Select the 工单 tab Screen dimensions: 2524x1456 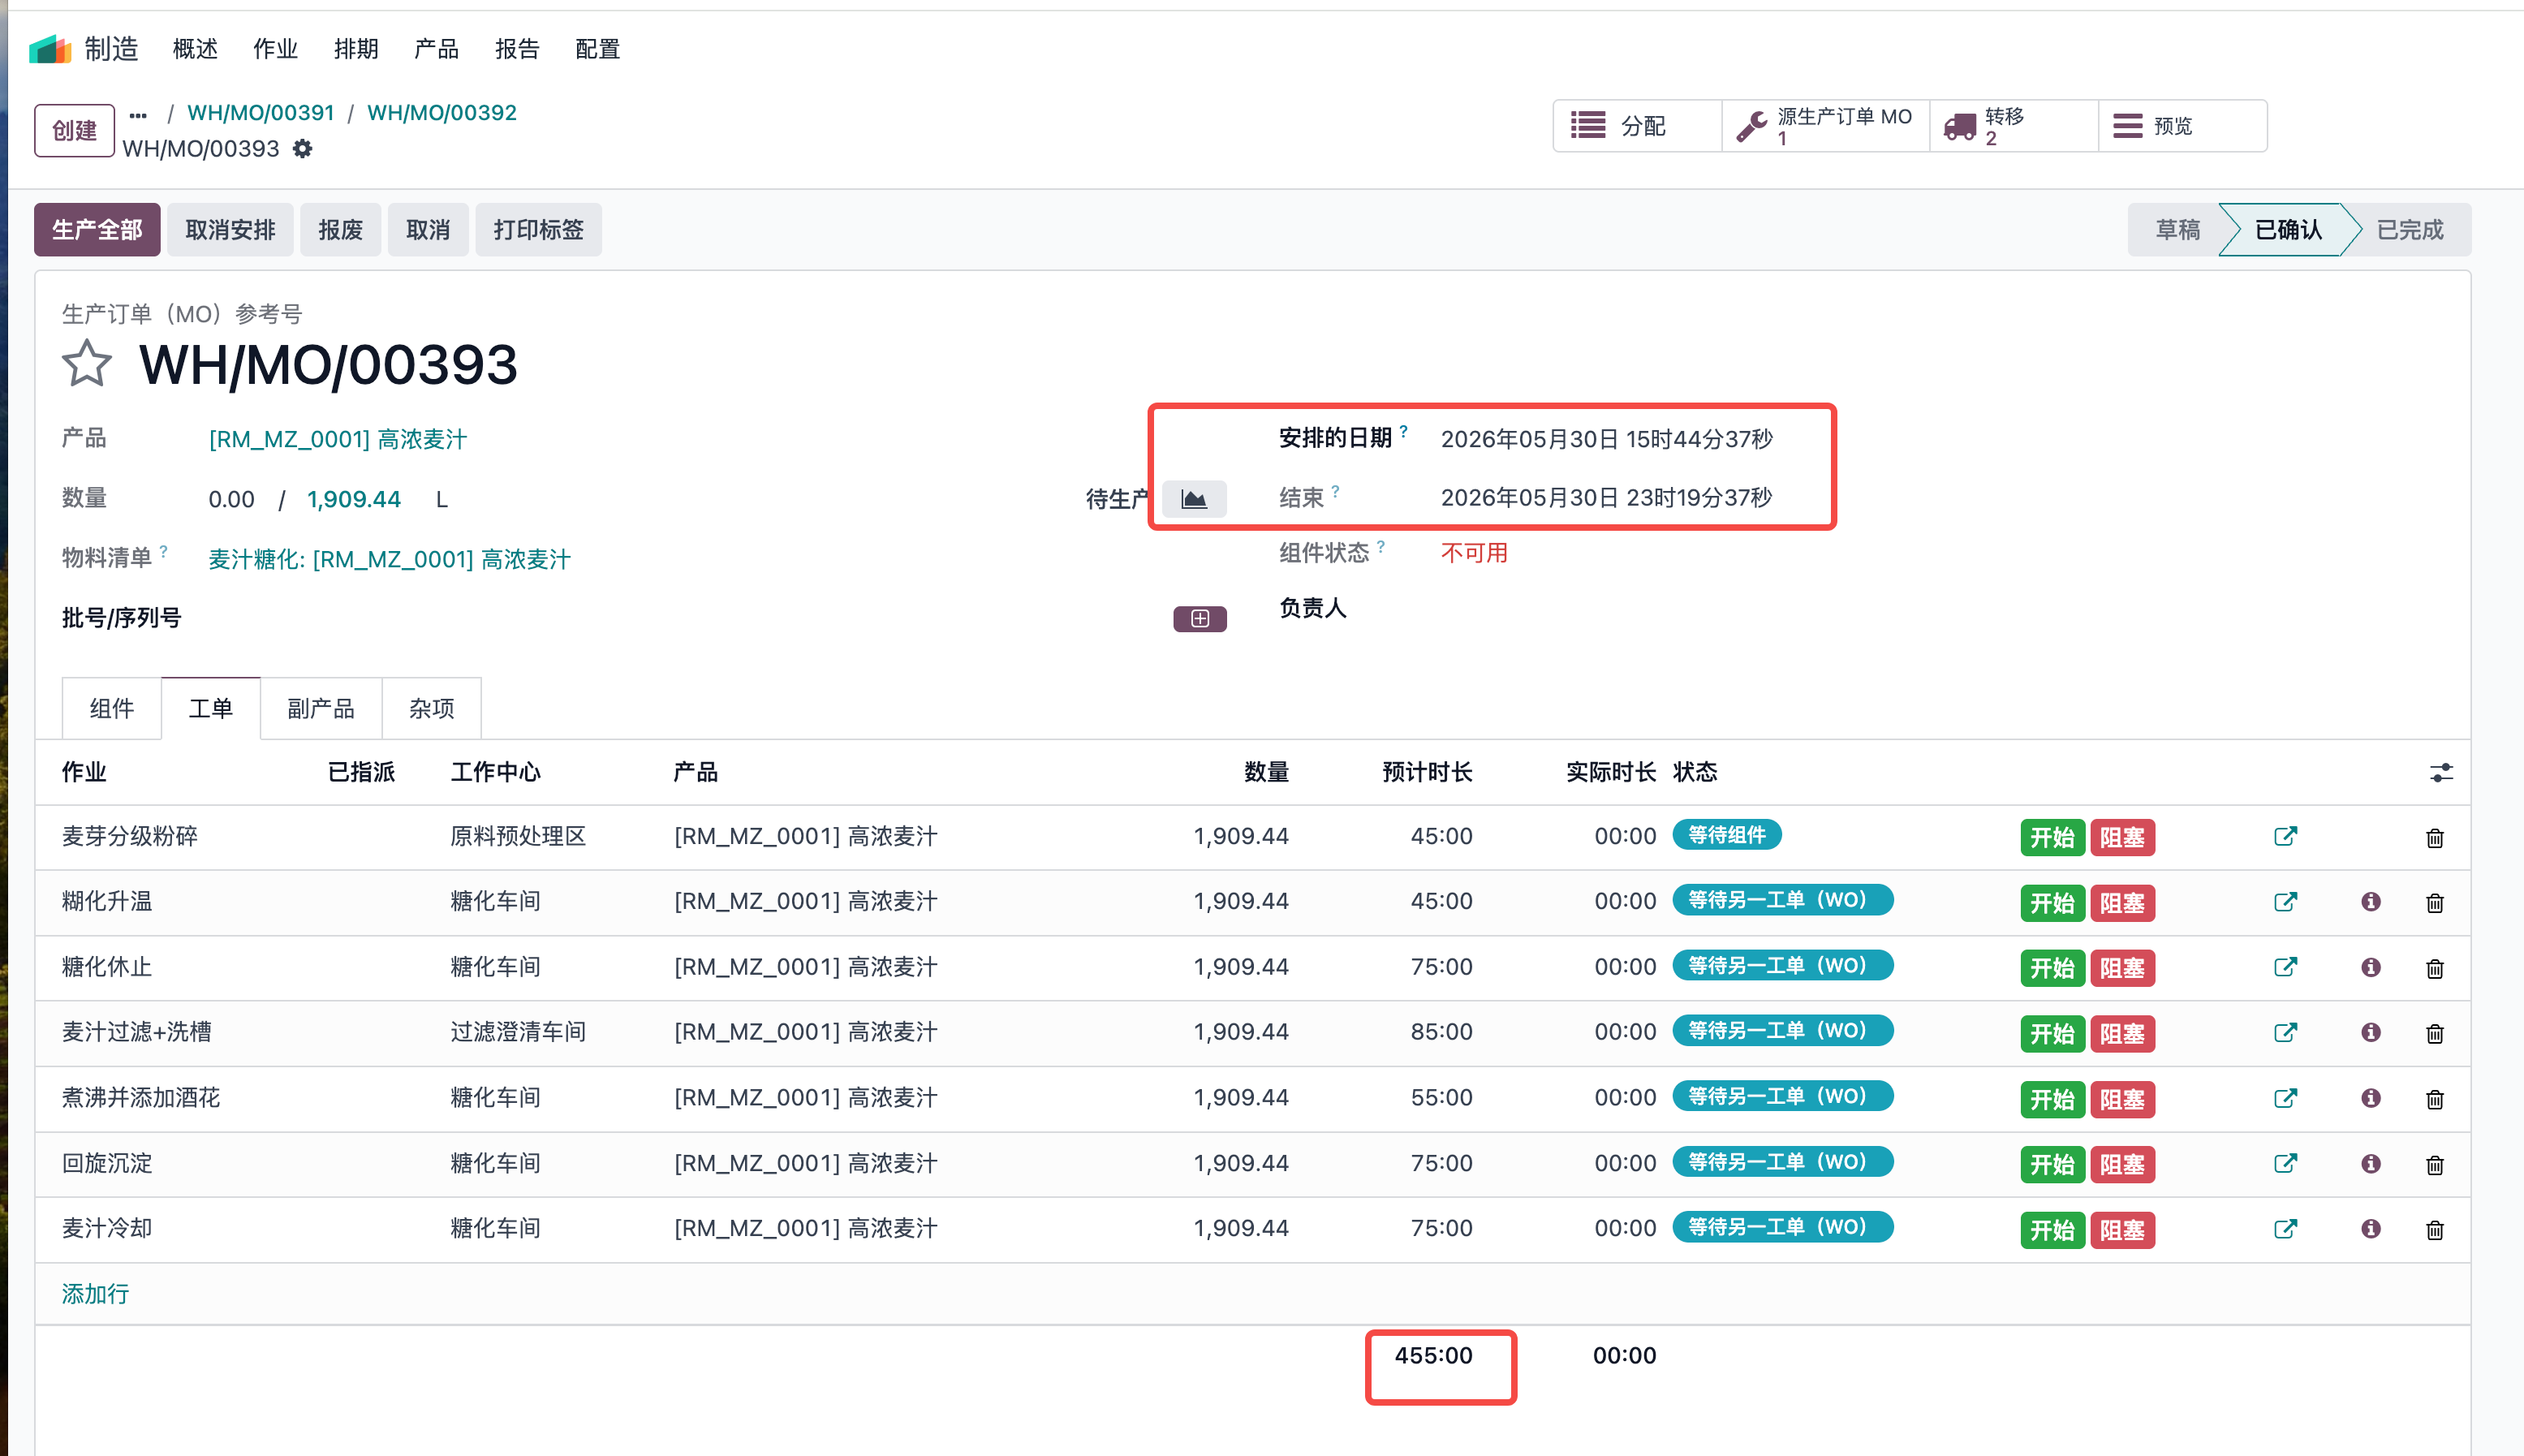click(211, 709)
